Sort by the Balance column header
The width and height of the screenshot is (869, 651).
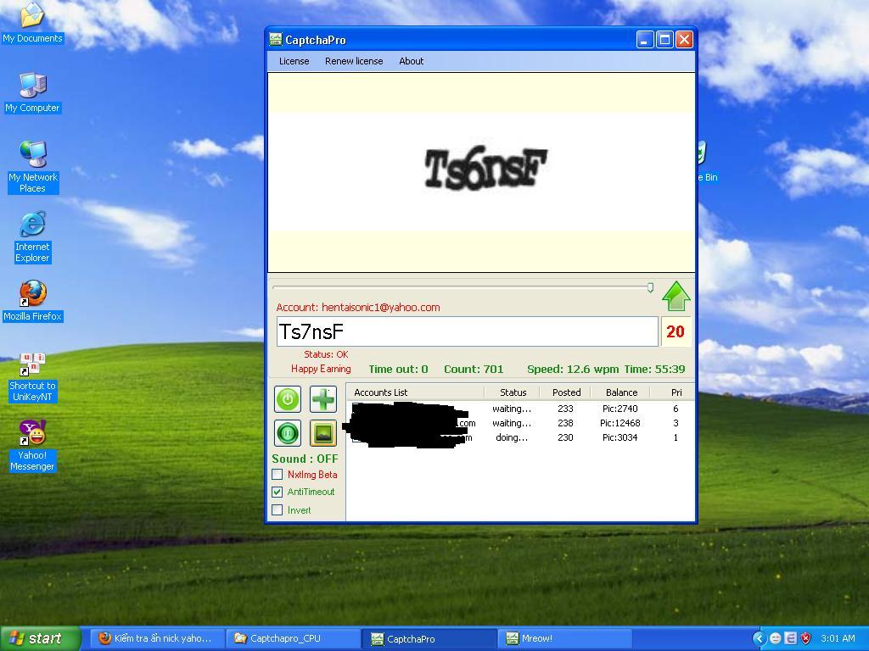click(x=621, y=392)
